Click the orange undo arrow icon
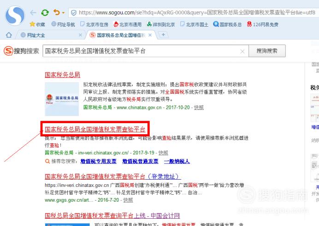Viewport: 319px width, 226px height. coord(57,12)
